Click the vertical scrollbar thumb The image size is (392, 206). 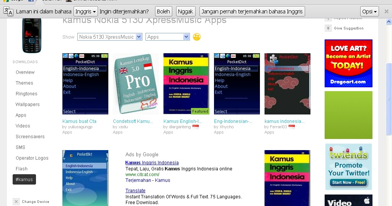(x=389, y=99)
